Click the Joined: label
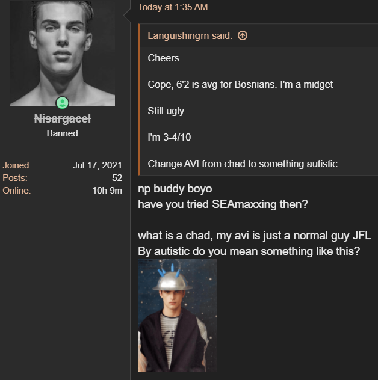The width and height of the screenshot is (378, 380). point(17,165)
